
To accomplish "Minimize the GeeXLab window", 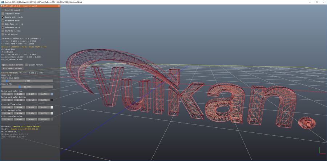I will click(x=310, y=2).
